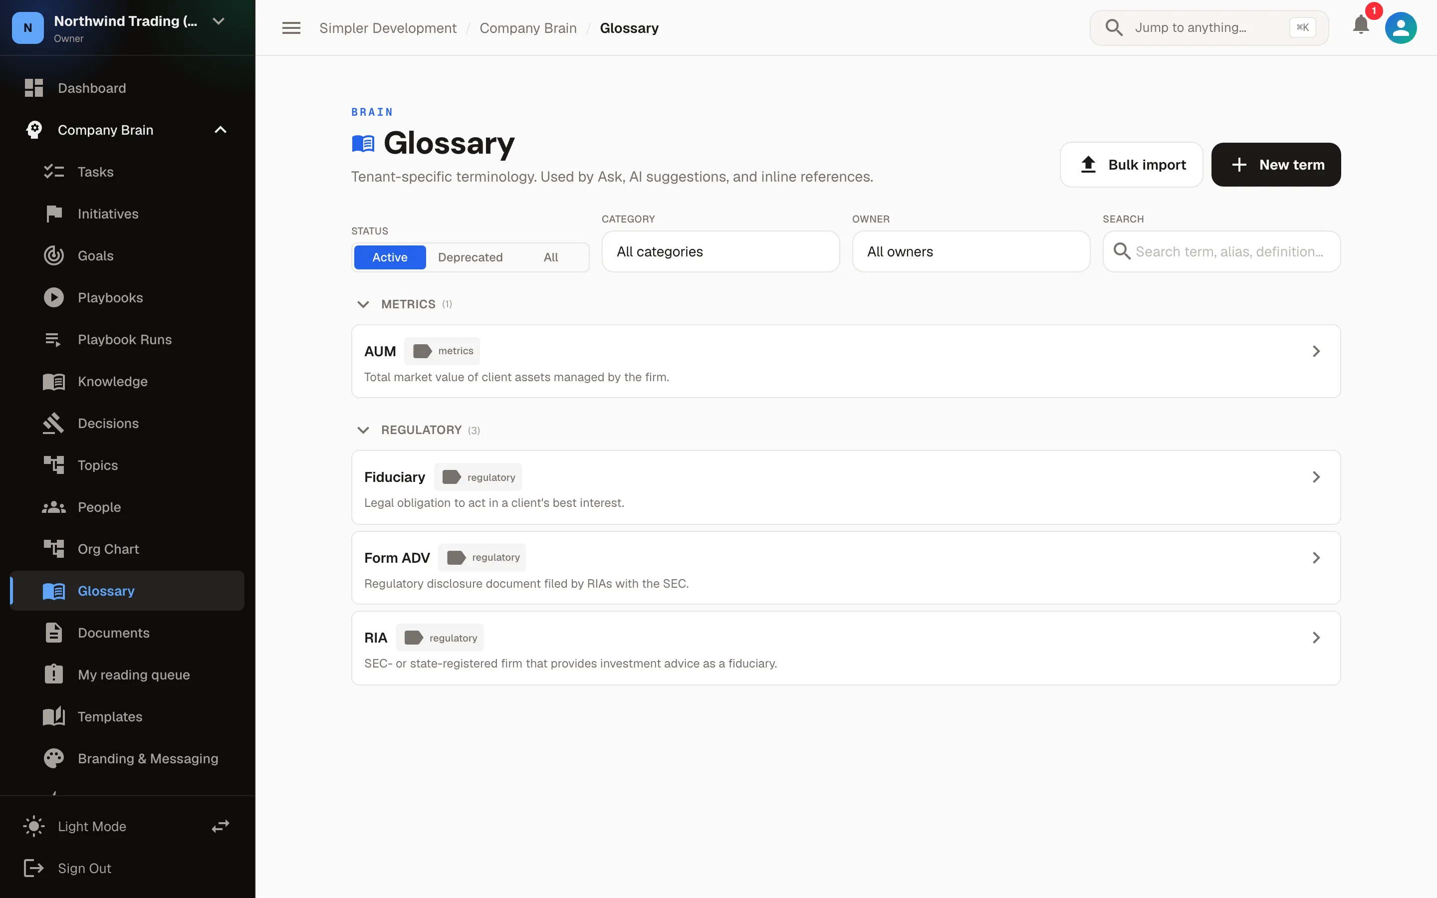The width and height of the screenshot is (1437, 898).
Task: Select the All status filter
Action: click(550, 257)
